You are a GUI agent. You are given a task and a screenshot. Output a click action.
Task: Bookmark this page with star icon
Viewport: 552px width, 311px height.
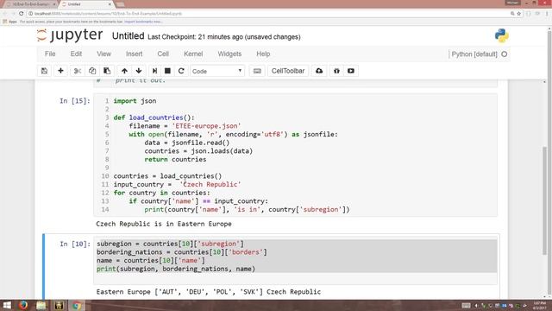tap(519, 14)
